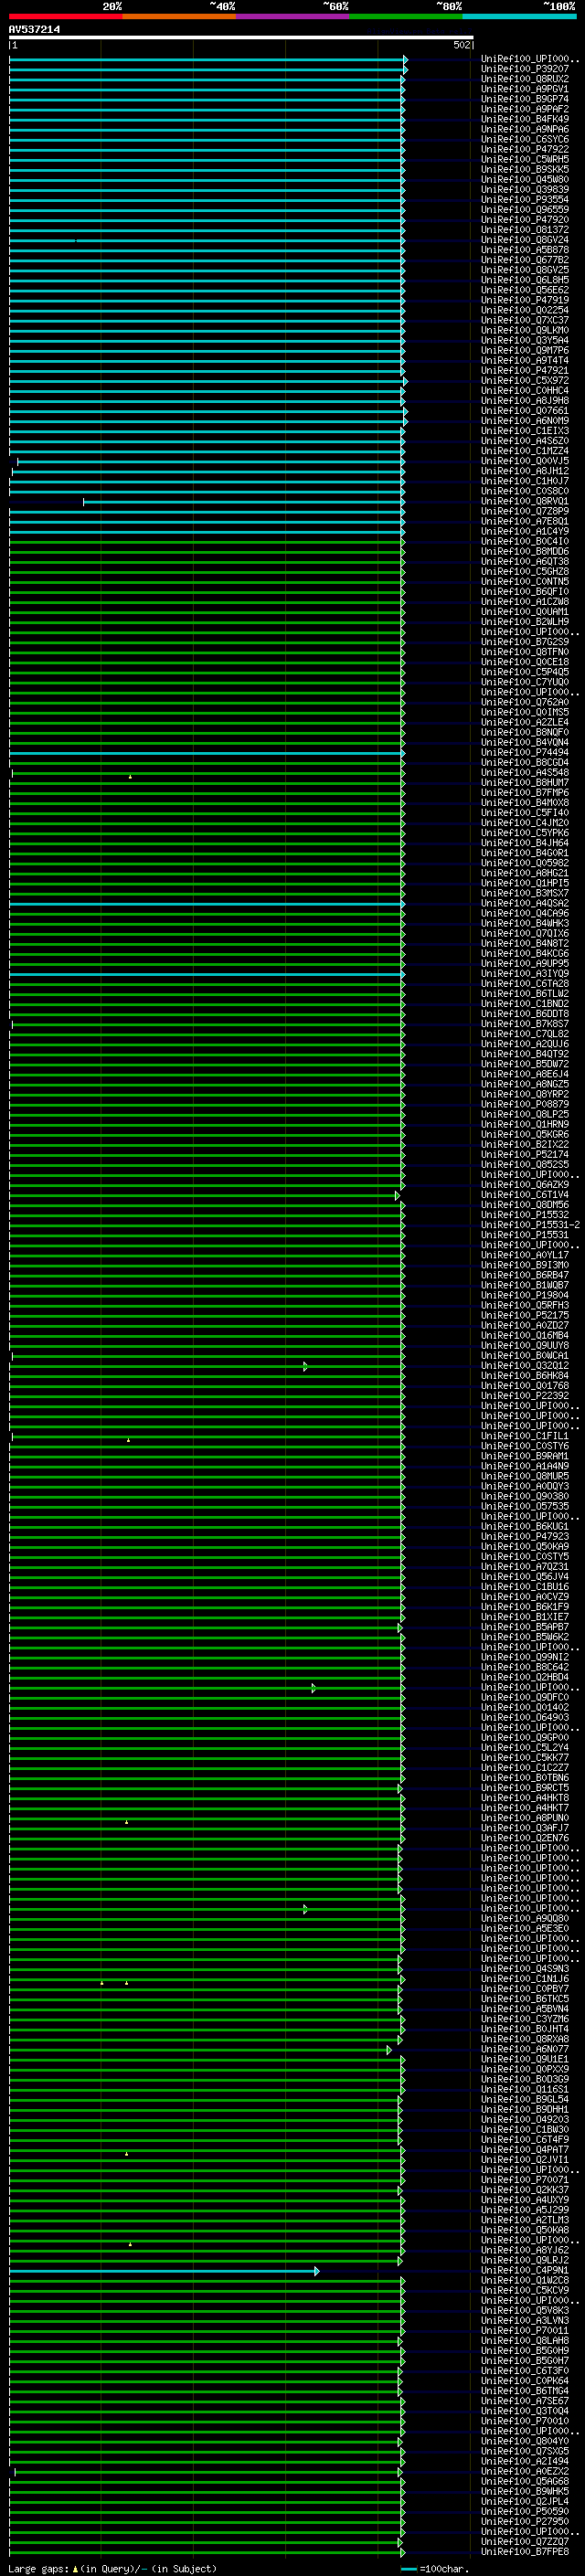
Task: Select the UniRef100_P70011 label
Action: click(525, 2331)
